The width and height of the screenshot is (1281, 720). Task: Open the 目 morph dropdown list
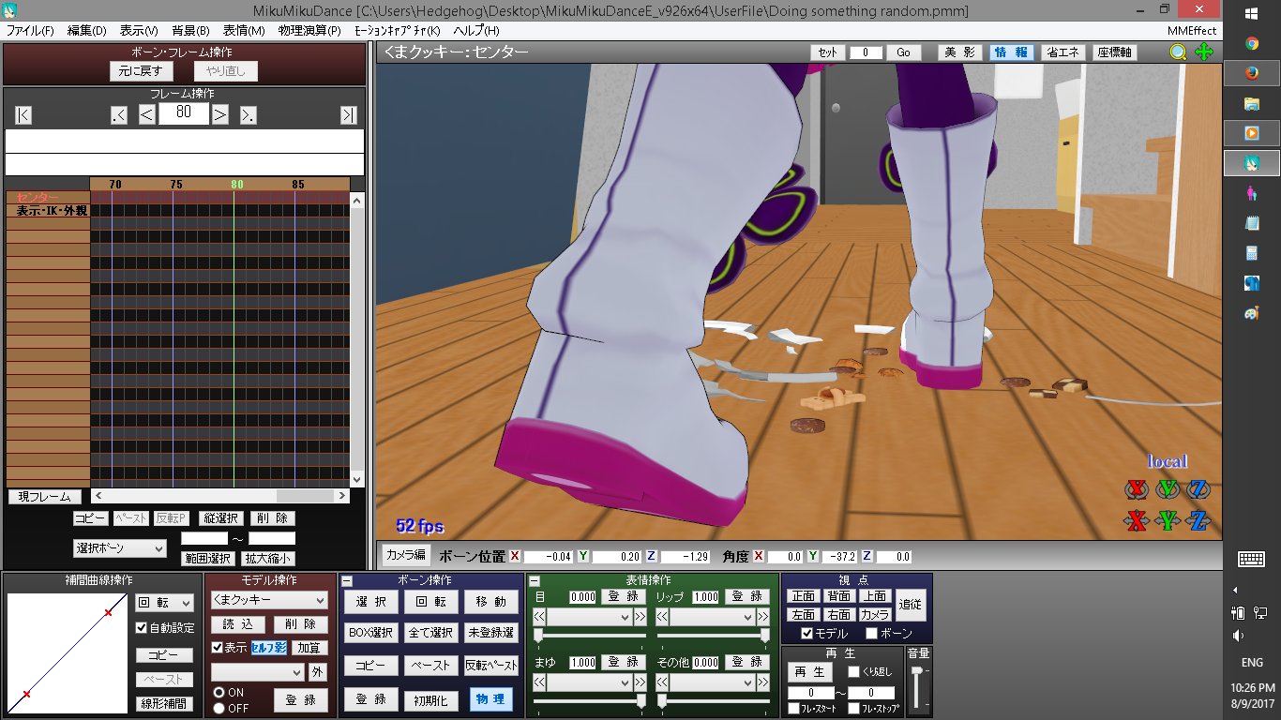click(590, 617)
